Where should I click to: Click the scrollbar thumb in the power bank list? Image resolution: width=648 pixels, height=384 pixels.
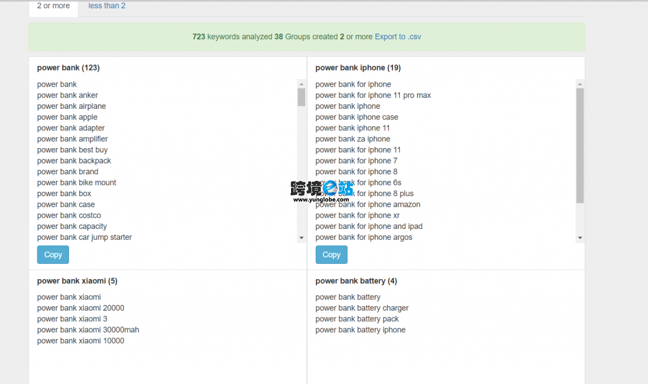click(301, 97)
